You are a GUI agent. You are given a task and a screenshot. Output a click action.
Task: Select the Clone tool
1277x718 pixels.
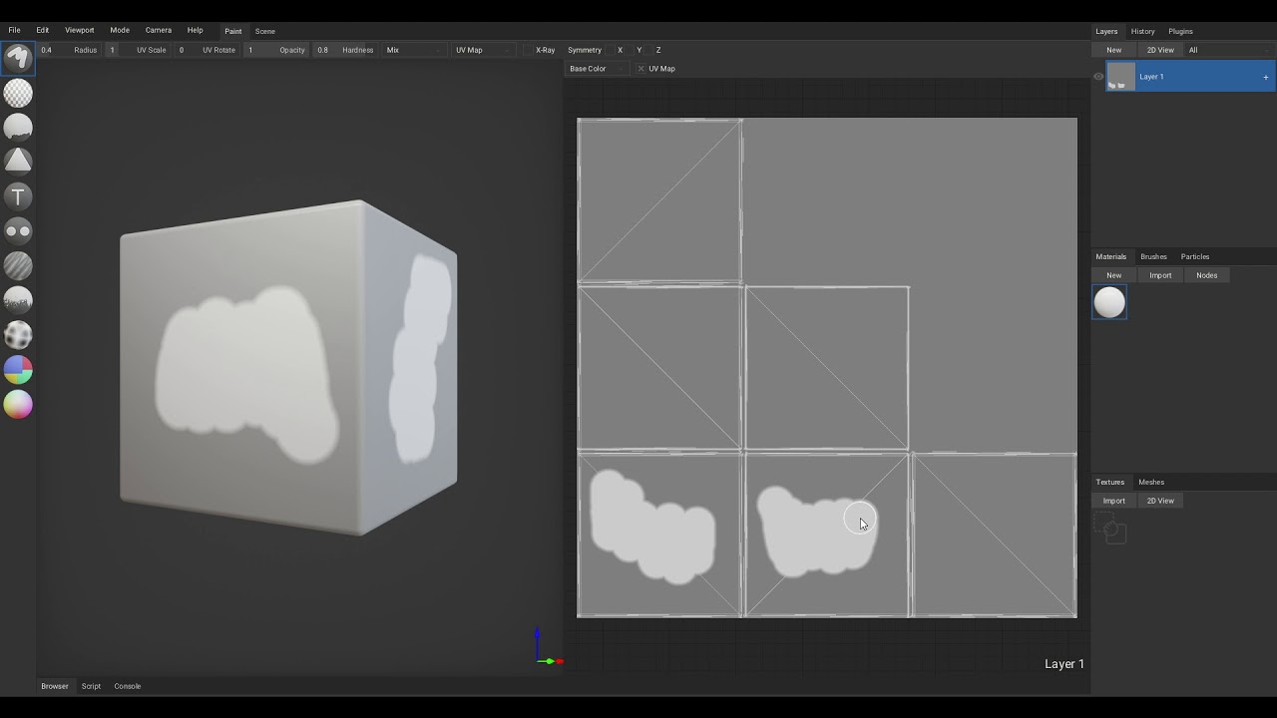coord(18,231)
